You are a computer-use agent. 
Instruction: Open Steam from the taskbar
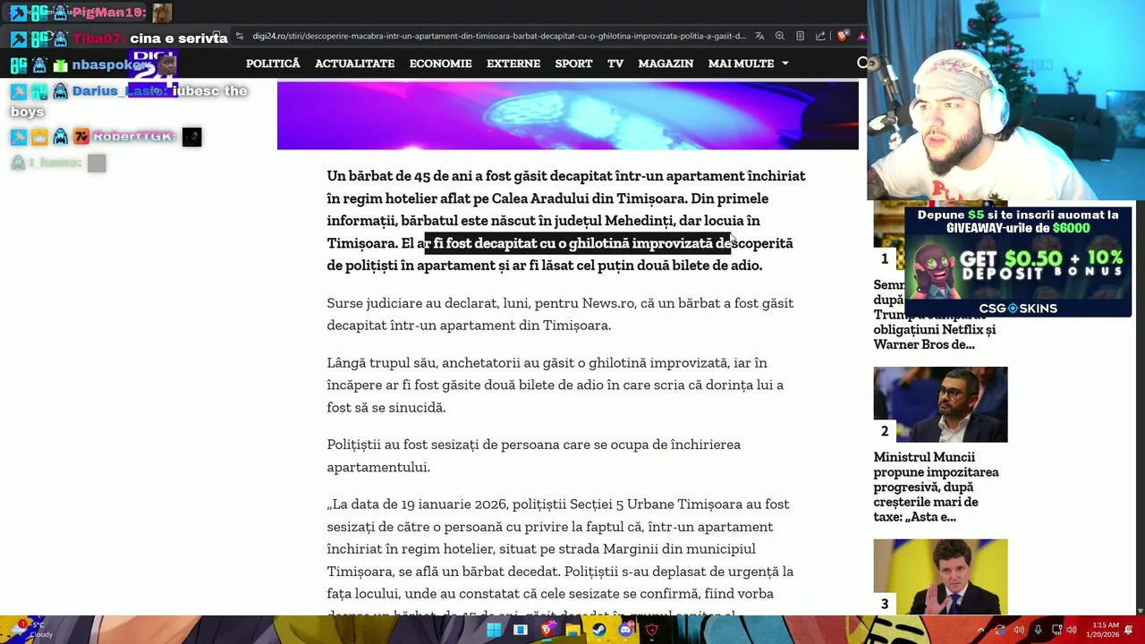coord(598,630)
